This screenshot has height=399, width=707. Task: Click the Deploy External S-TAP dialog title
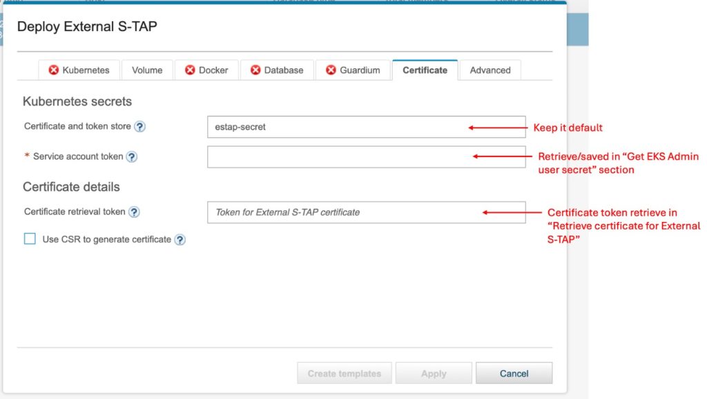click(87, 27)
